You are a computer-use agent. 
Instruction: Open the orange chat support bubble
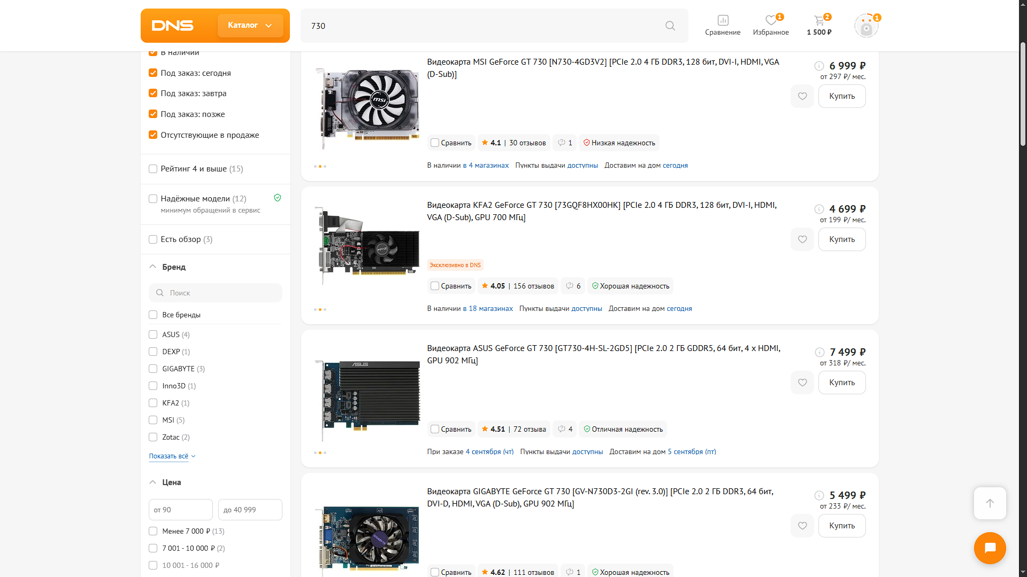coord(990,548)
